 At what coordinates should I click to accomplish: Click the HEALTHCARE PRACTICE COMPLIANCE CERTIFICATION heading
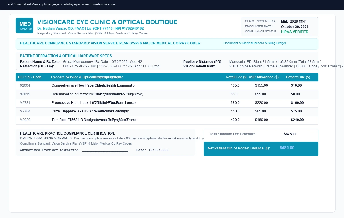click(68, 133)
